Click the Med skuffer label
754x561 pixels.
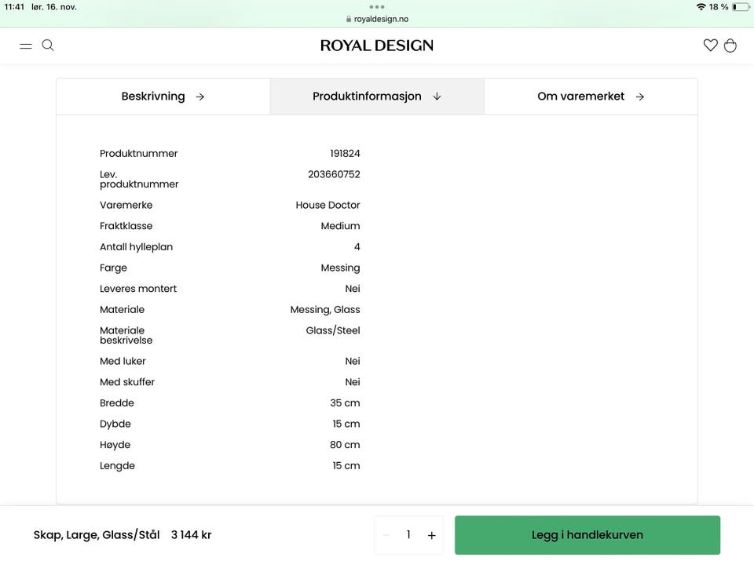(x=127, y=382)
